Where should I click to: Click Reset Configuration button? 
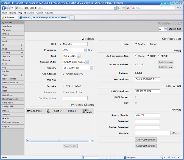[146, 146]
